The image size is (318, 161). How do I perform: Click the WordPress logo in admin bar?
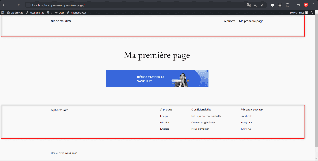(x=3, y=12)
